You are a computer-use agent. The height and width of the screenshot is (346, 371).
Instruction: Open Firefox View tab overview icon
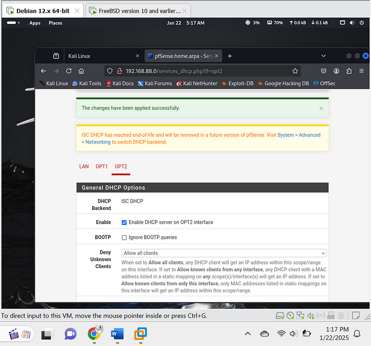56,56
